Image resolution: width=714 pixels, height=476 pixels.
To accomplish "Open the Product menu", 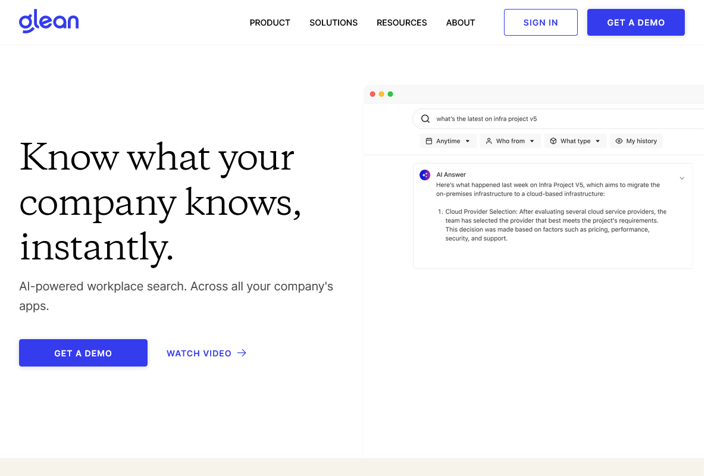I will (270, 23).
